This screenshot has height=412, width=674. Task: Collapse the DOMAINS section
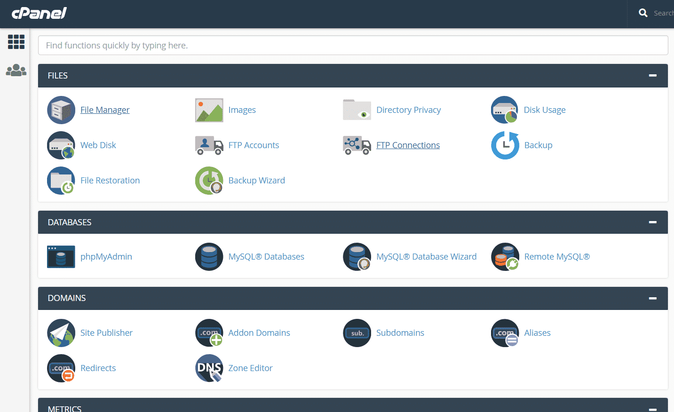pyautogui.click(x=652, y=298)
